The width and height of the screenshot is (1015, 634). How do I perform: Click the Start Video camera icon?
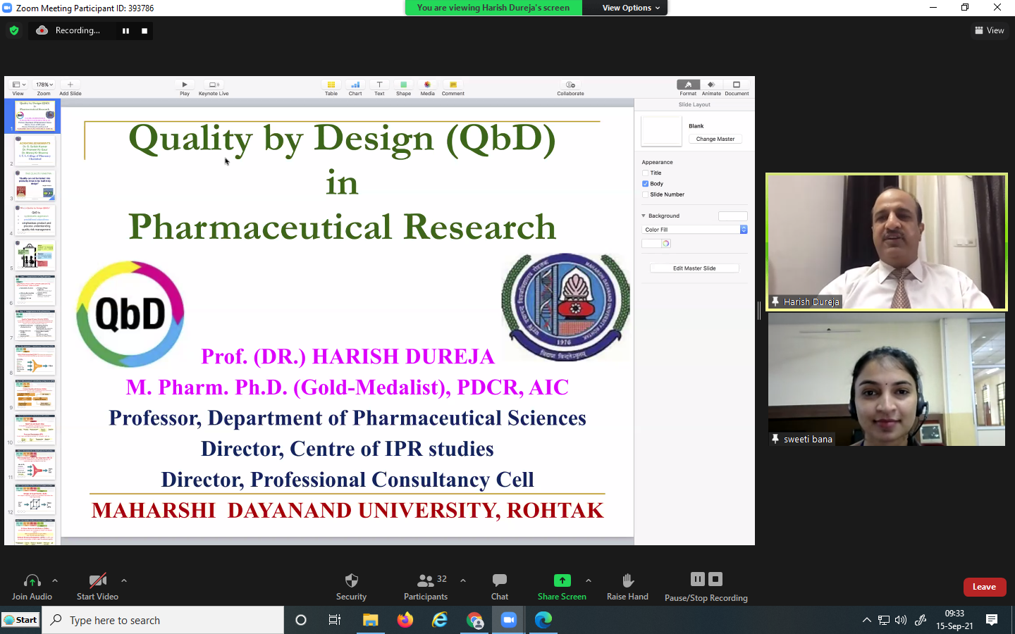pos(97,580)
